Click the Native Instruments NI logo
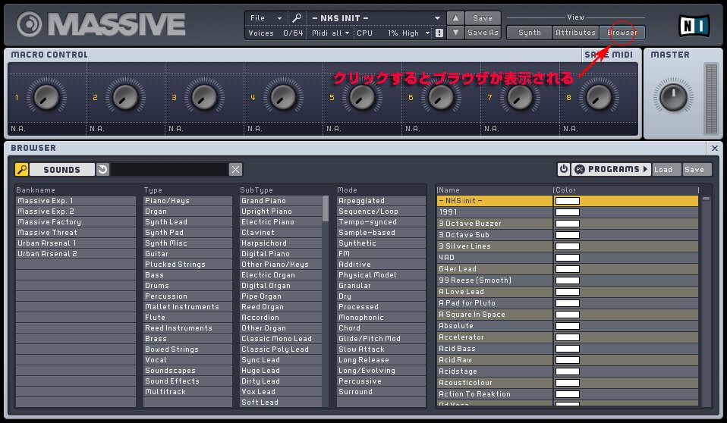The height and width of the screenshot is (423, 727). point(694,26)
